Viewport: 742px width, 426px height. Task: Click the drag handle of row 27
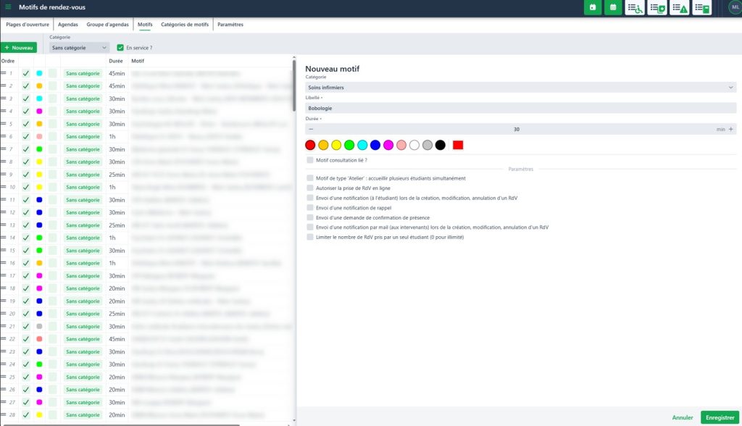pyautogui.click(x=4, y=402)
